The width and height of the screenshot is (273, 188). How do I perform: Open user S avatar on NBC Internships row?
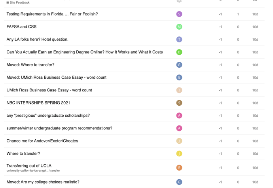179,103
